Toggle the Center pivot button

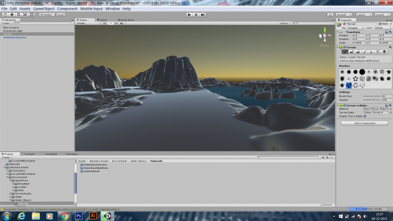[x=45, y=15]
